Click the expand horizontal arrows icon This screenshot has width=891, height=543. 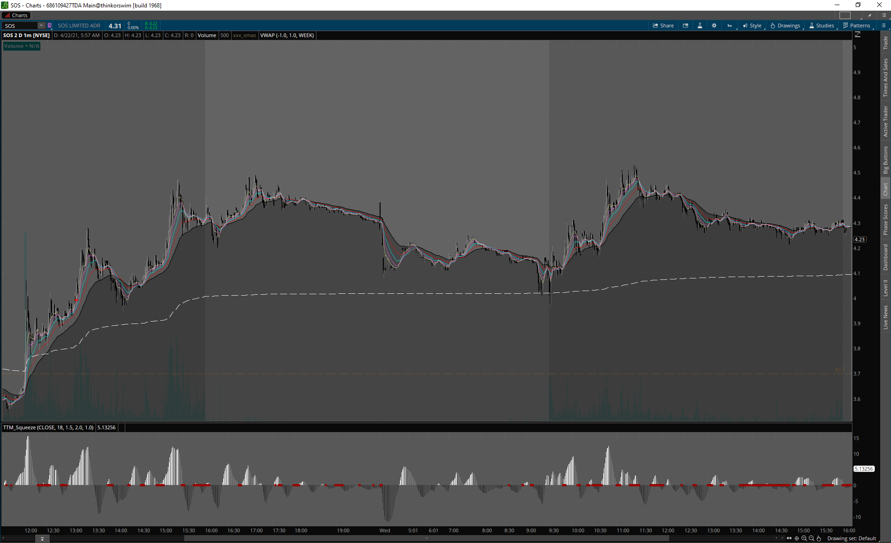point(789,538)
